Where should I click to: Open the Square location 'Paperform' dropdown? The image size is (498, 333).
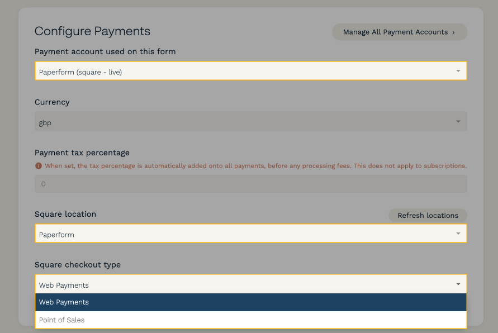(x=246, y=234)
